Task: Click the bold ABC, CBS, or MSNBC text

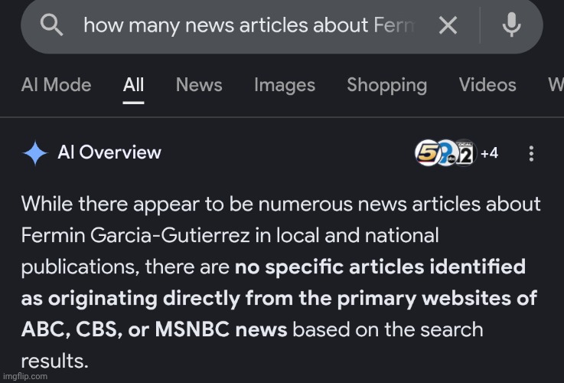Action: click(154, 329)
